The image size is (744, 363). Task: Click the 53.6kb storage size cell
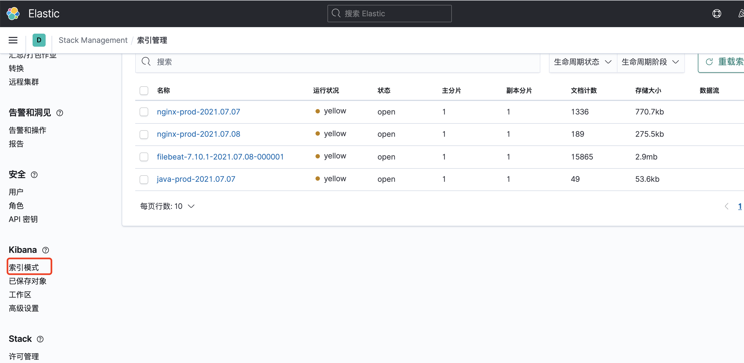click(647, 179)
